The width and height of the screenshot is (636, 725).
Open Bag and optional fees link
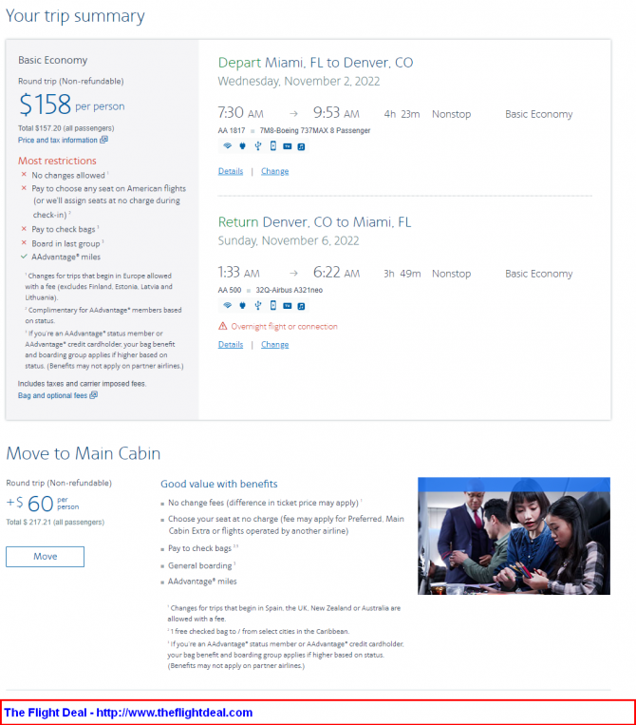tap(58, 395)
